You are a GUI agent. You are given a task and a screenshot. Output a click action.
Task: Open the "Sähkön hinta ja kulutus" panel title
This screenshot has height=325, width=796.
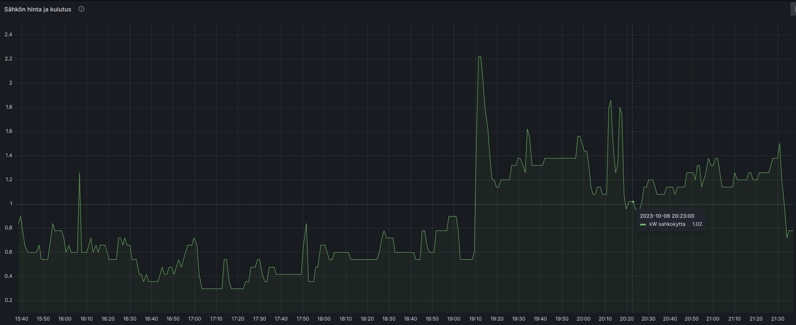pyautogui.click(x=38, y=9)
